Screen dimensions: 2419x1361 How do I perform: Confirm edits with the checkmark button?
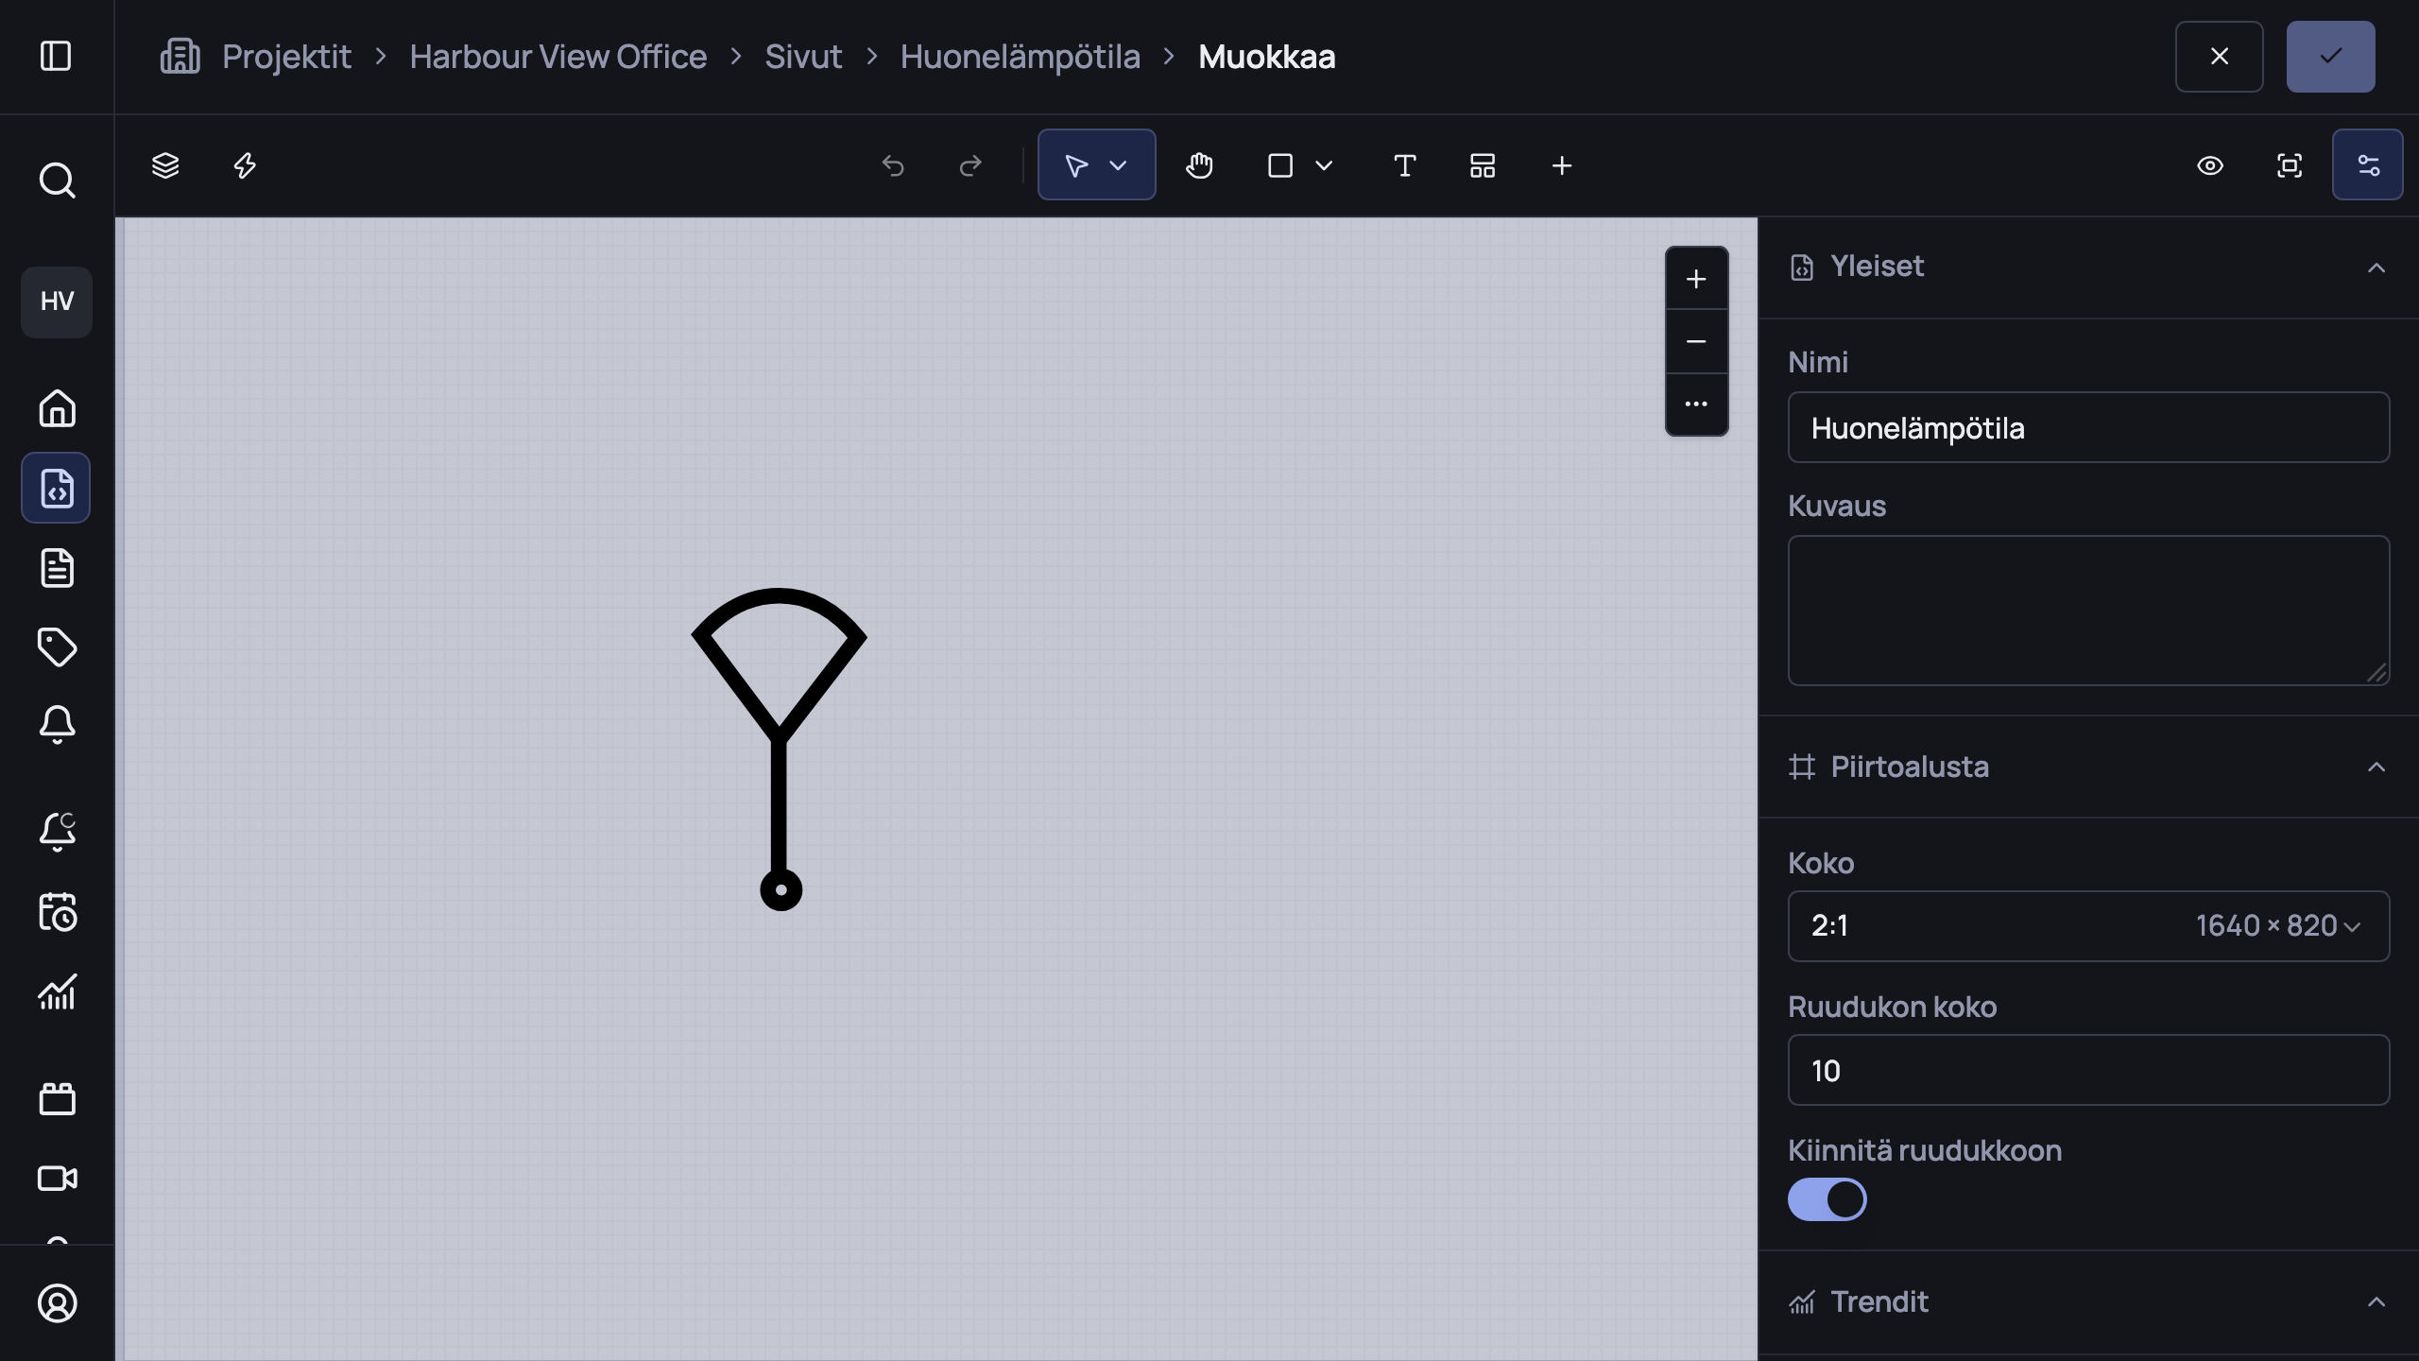[2330, 57]
